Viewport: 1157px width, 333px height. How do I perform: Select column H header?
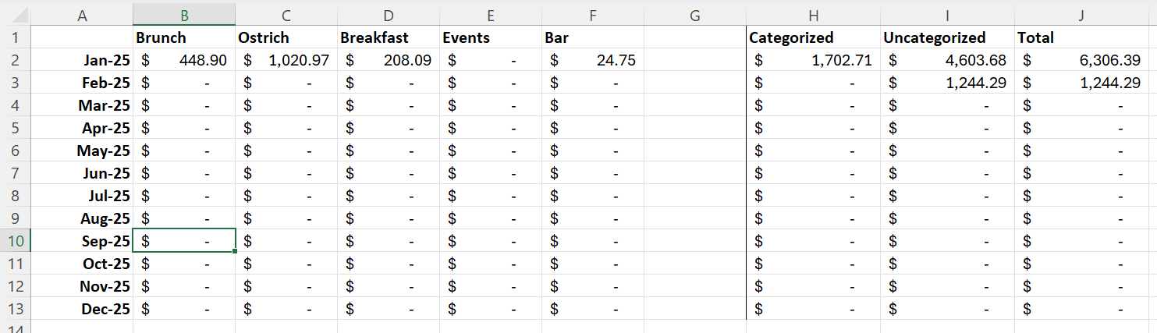[x=813, y=15]
